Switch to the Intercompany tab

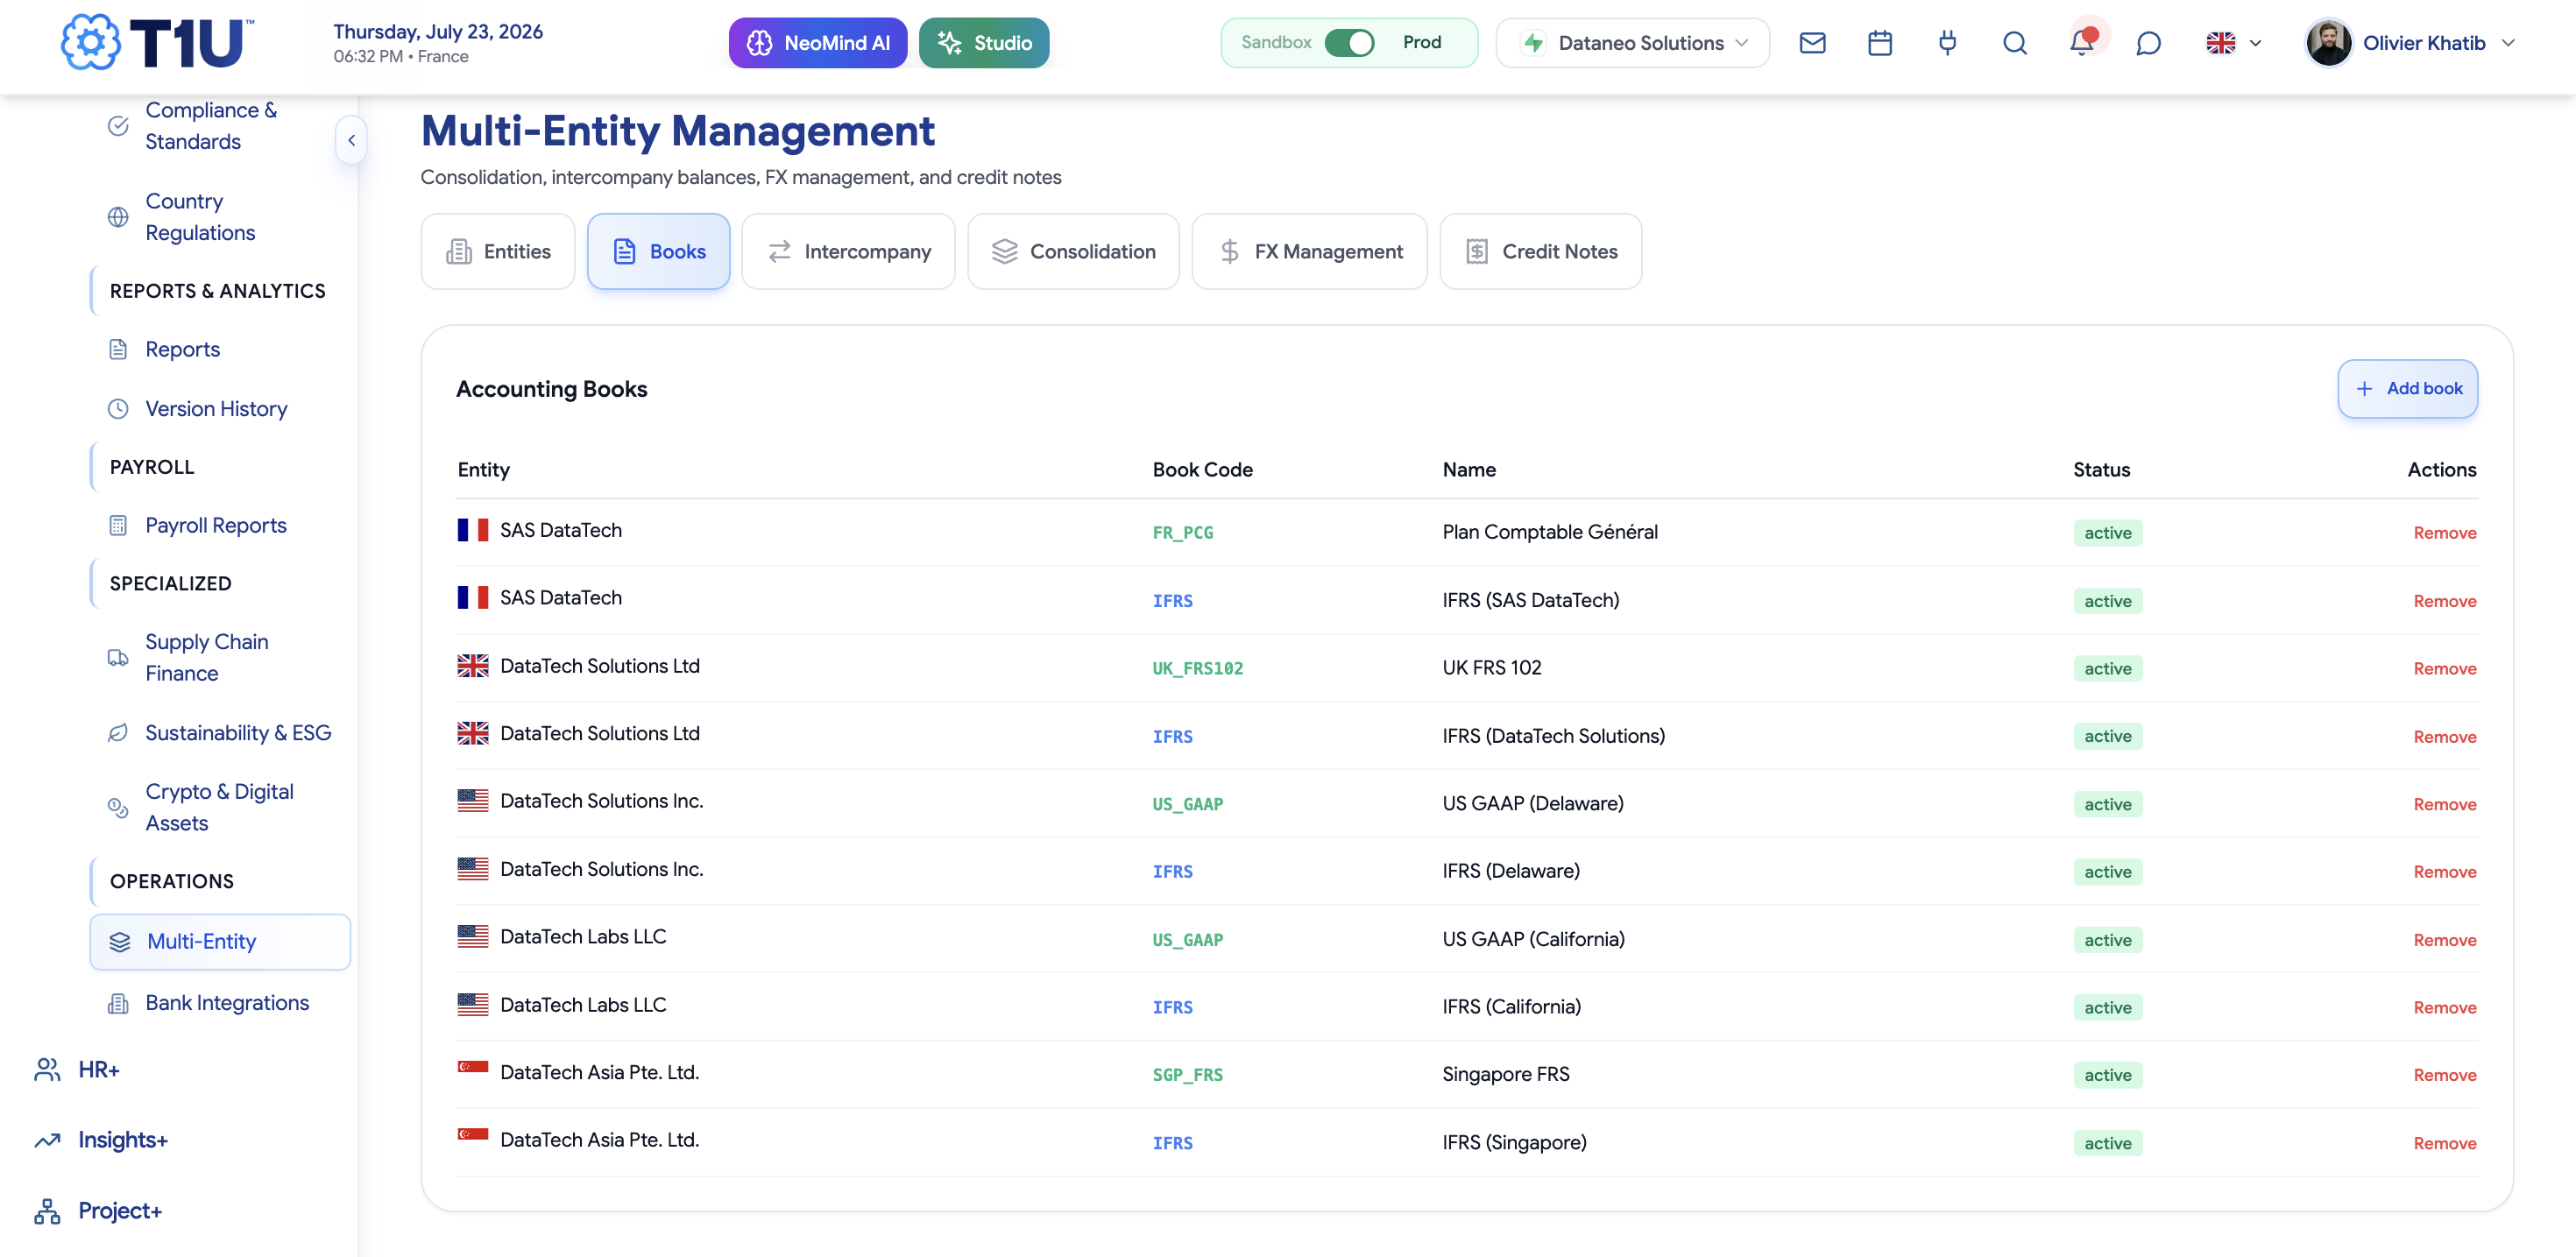(x=848, y=251)
